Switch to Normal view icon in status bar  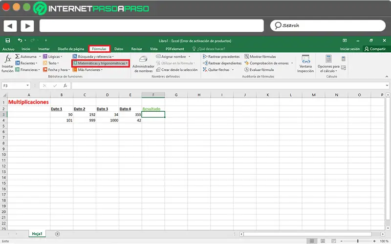click(x=312, y=241)
